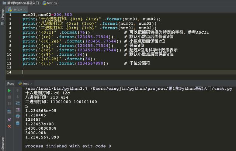The width and height of the screenshot is (236, 151).
Task: Click the folder icon in the navigation bar
Action: tap(4, 3)
